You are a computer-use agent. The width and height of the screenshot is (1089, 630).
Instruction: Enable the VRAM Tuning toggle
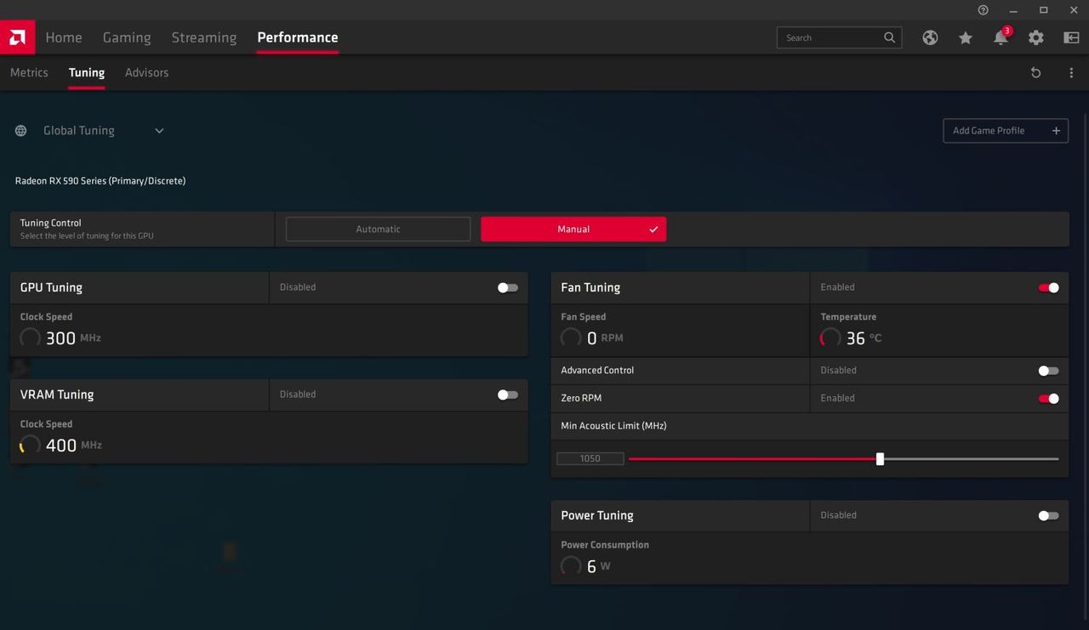pos(508,394)
